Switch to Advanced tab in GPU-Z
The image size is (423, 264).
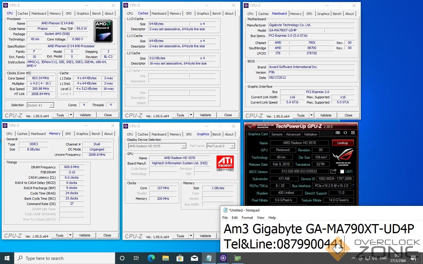[x=293, y=134]
